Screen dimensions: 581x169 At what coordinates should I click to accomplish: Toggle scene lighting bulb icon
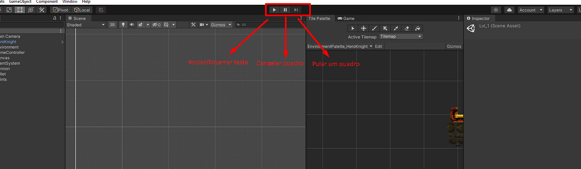pos(123,25)
